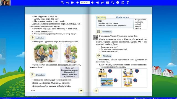The image size is (177, 99).
Task: Go to the previous page with left arrow
Action: point(77,2)
